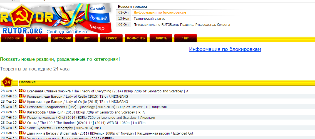Open Путеводитель по RUTOR.org news link
This screenshot has width=315, height=139.
182,25
